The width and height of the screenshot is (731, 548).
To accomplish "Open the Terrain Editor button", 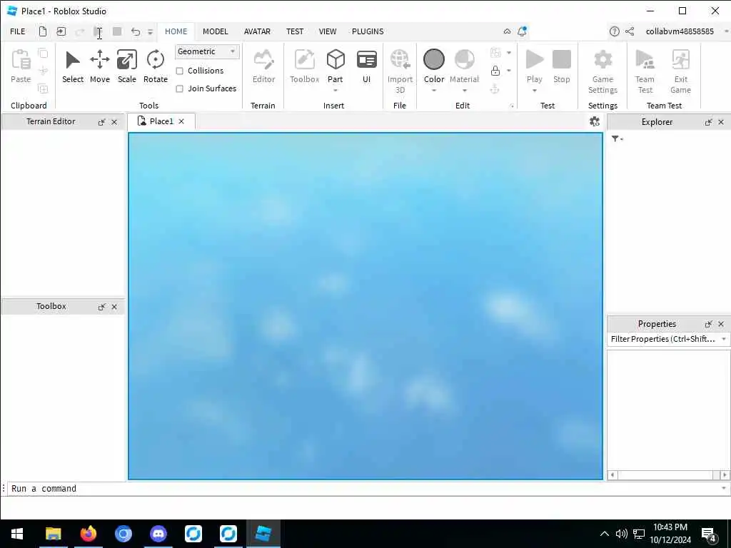I will 263,66.
